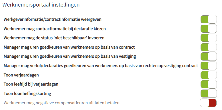Viewport: 222px width, 110px height.
Task: Click the 'Manager mag uren goedkeuren ... vestiging' label
Action: (x=70, y=57)
